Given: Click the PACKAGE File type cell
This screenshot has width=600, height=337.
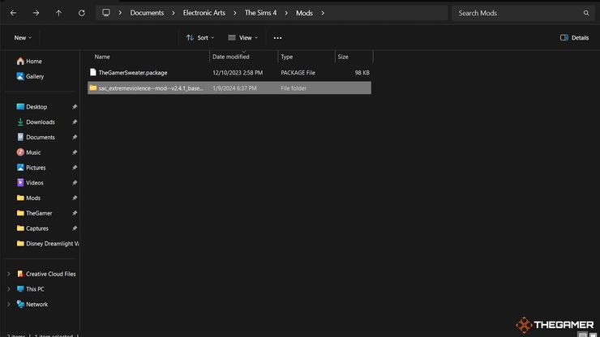Looking at the screenshot, I should (x=298, y=73).
